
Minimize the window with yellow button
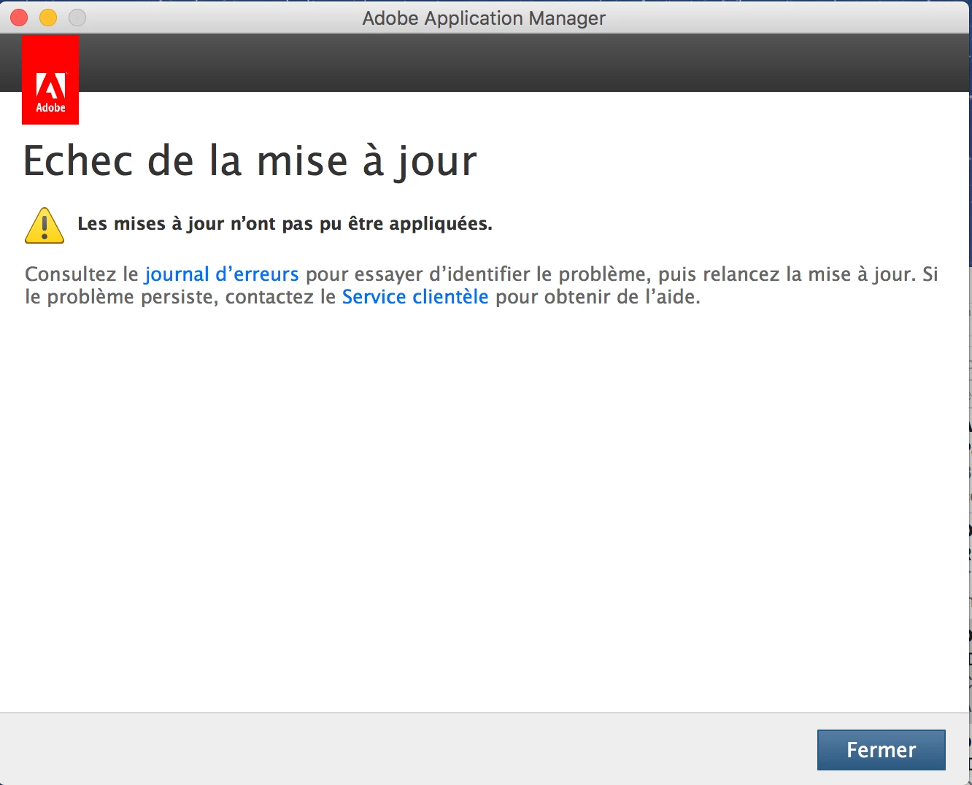(x=48, y=18)
